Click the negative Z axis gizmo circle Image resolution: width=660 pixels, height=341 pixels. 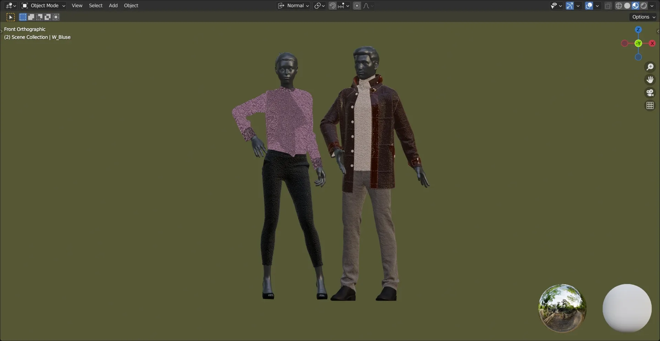coord(638,57)
